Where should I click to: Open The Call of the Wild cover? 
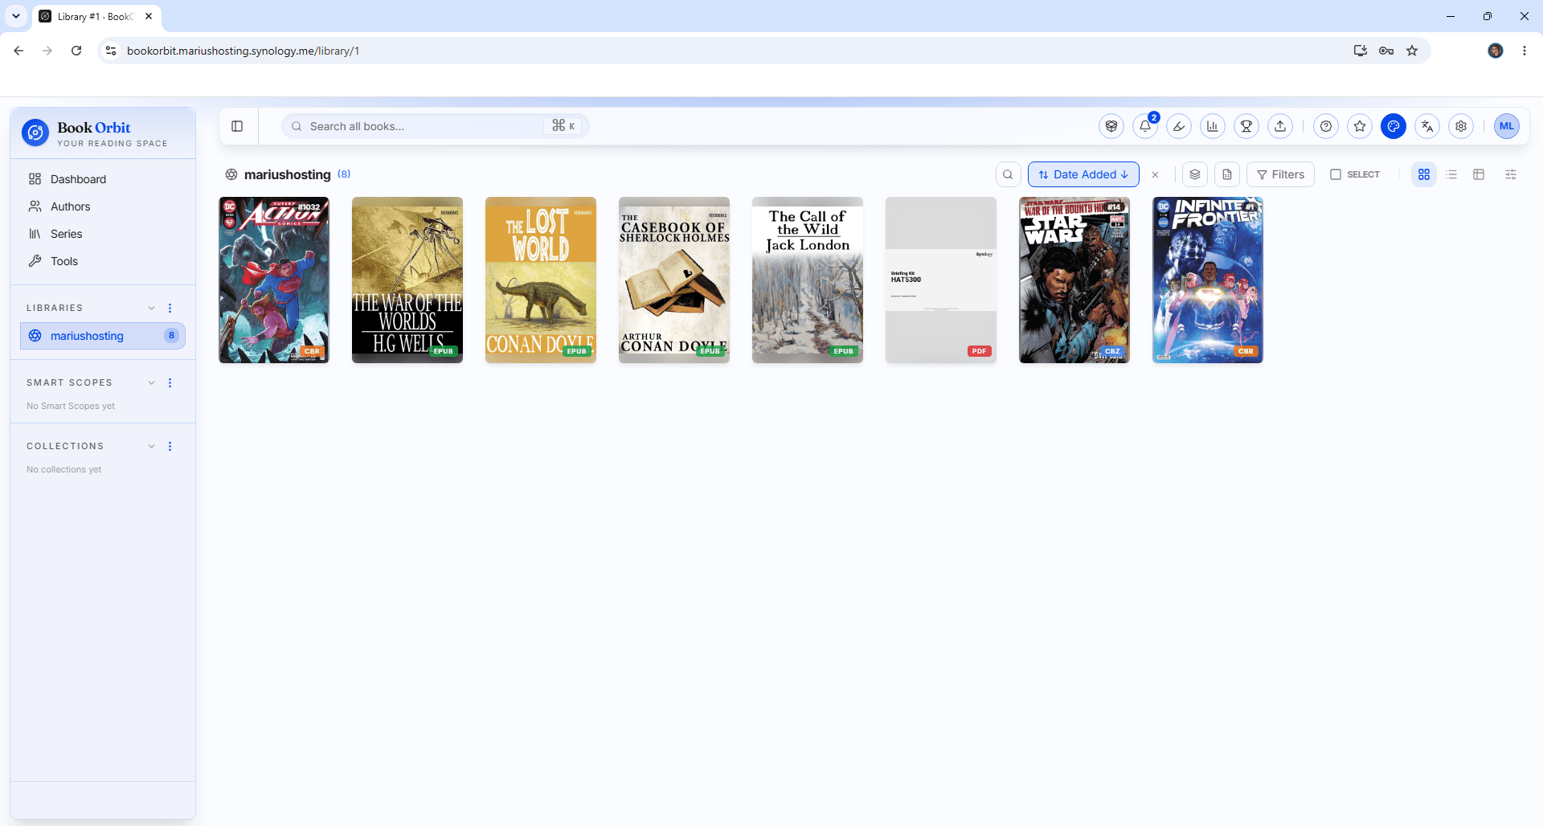tap(808, 280)
